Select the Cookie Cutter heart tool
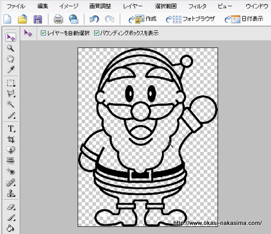The width and height of the screenshot is (271, 234). pos(11,150)
